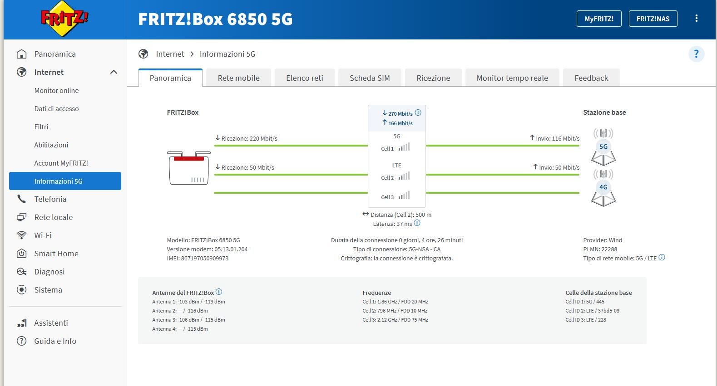The width and height of the screenshot is (717, 386).
Task: Open the help question mark icon
Action: [696, 54]
